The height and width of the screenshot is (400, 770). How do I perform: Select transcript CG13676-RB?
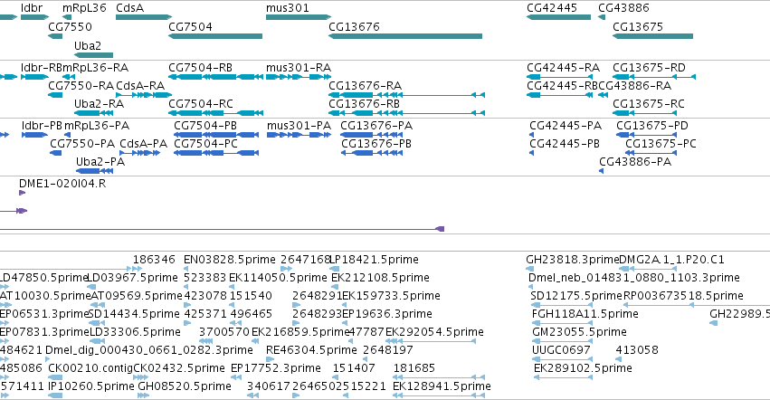[x=406, y=113]
